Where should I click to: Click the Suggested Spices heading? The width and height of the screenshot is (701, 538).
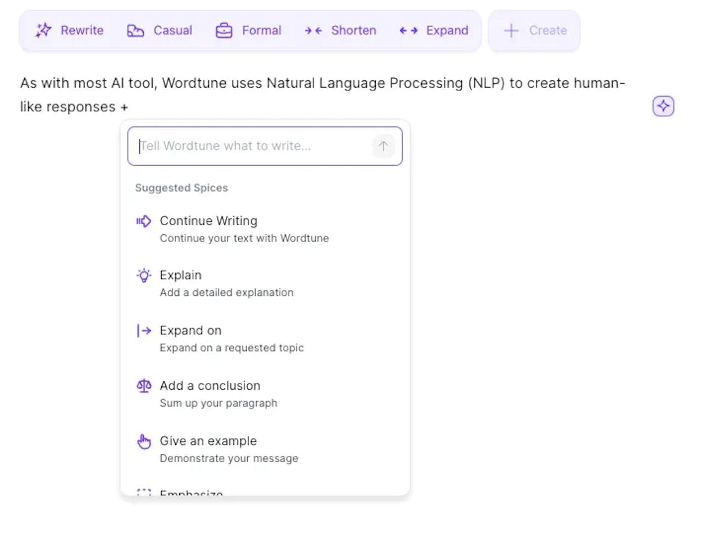181,188
